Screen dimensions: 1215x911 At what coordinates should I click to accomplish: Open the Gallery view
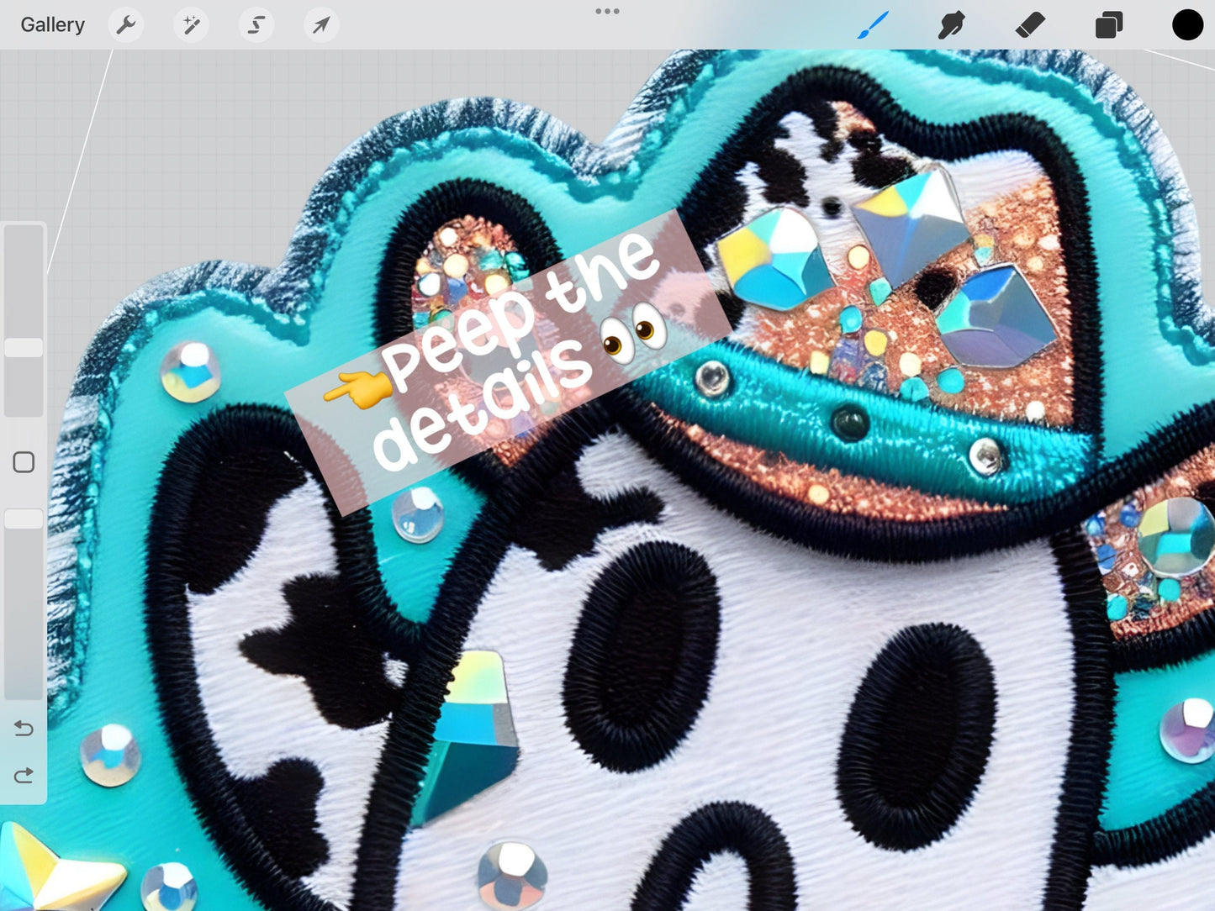52,25
